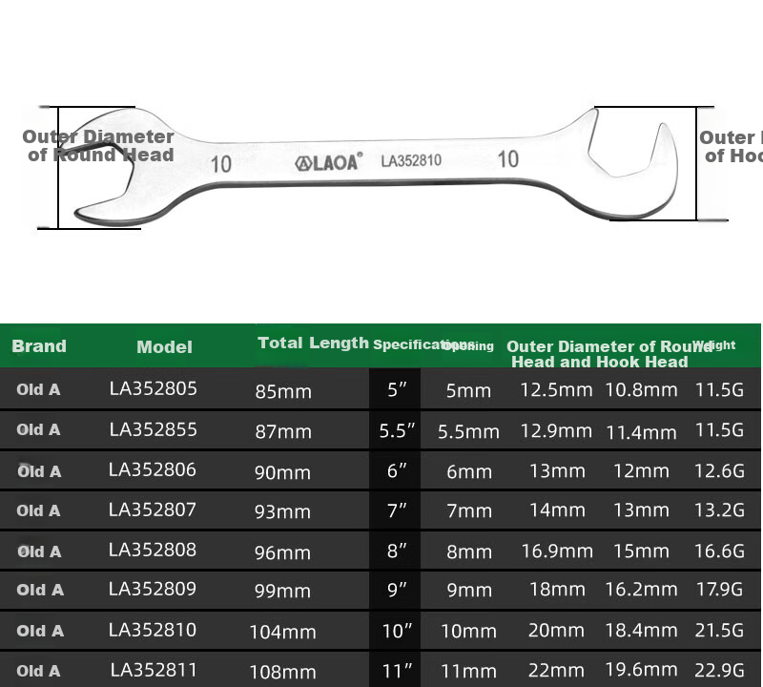Click the 12.5mm round head diameter
Screen dimensions: 763x687
click(x=556, y=390)
